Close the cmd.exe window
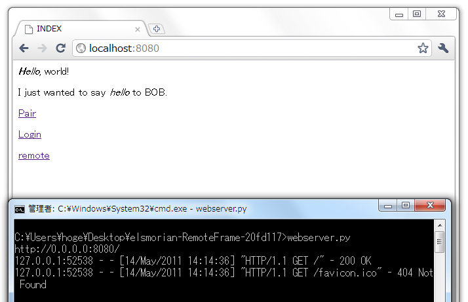The height and width of the screenshot is (302, 468). pos(430,205)
